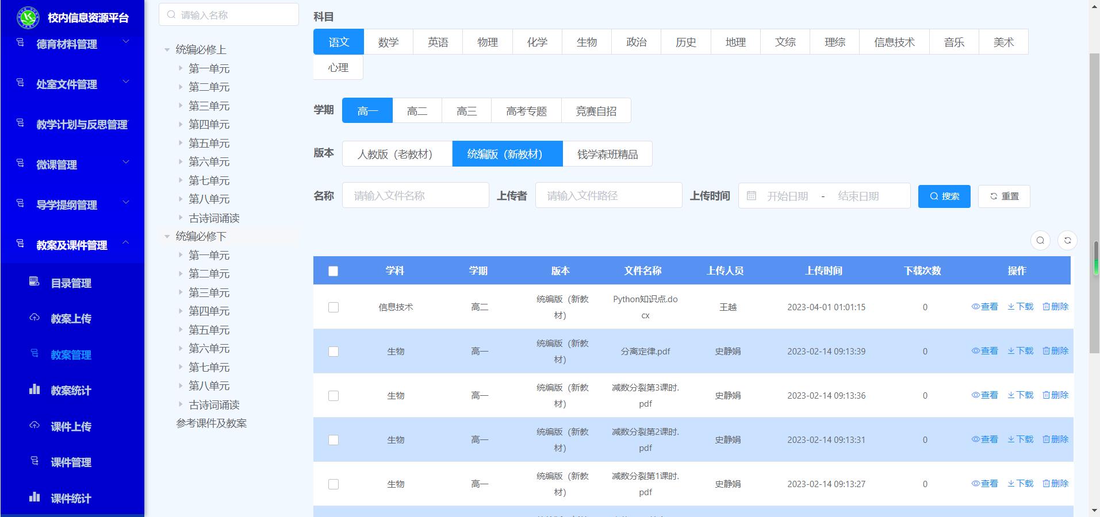Check the box for the Python知识点.docx row
This screenshot has width=1100, height=517.
[x=333, y=307]
